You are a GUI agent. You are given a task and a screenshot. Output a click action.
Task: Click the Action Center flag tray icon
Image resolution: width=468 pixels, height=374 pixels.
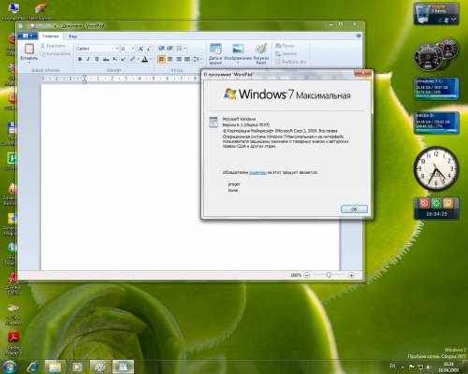pos(412,367)
